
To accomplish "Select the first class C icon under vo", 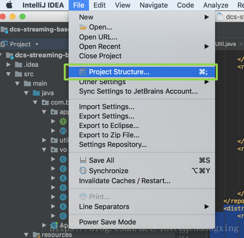I will coord(63,159).
